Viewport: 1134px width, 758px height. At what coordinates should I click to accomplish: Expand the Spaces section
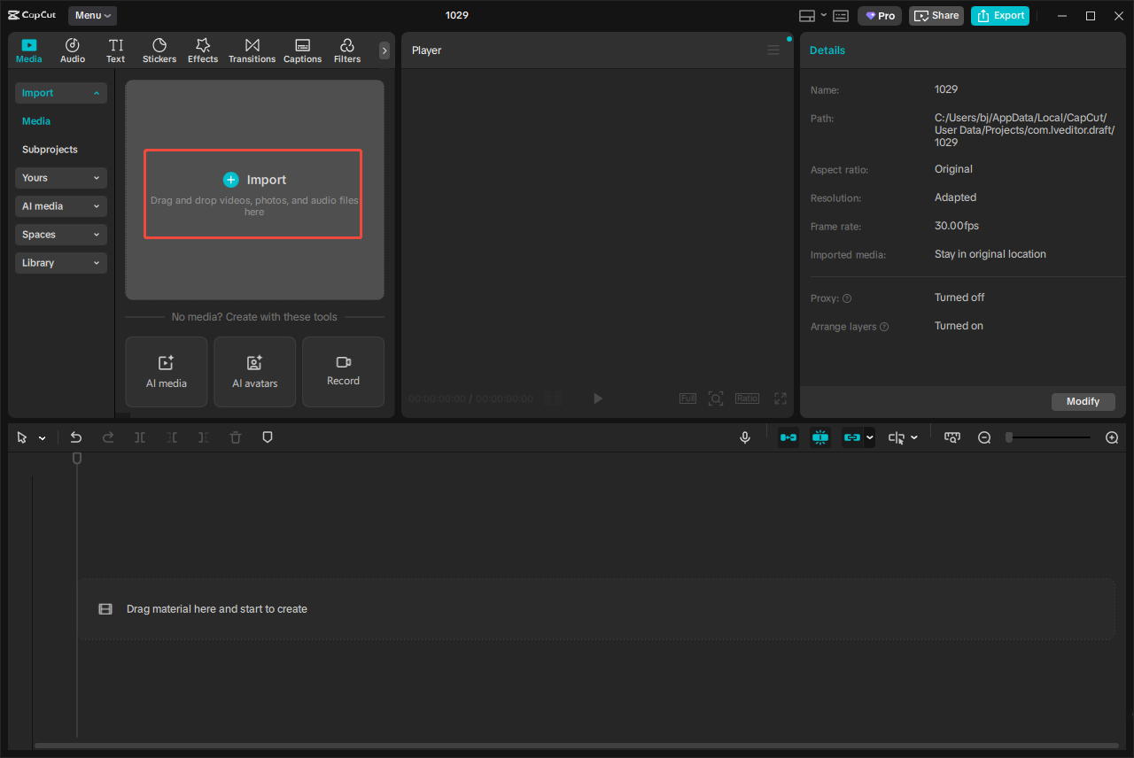pos(60,234)
